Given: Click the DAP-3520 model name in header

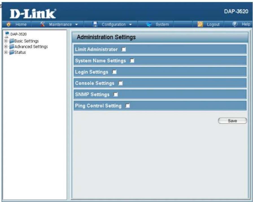Looking at the screenshot, I should (x=236, y=12).
